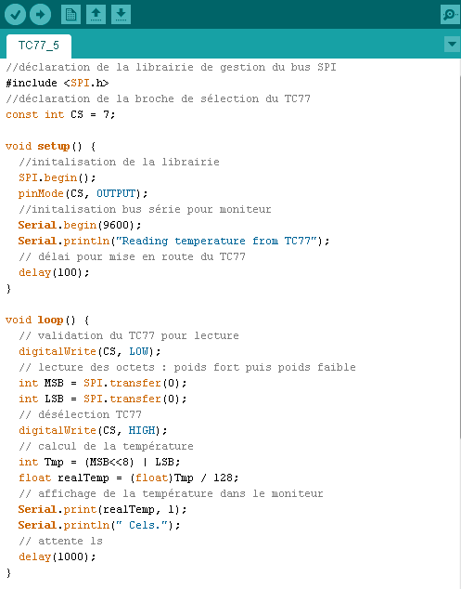Screen dimensions: 461x589
Task: Click the Serial.println(" Cels.") line
Action: coord(99,525)
